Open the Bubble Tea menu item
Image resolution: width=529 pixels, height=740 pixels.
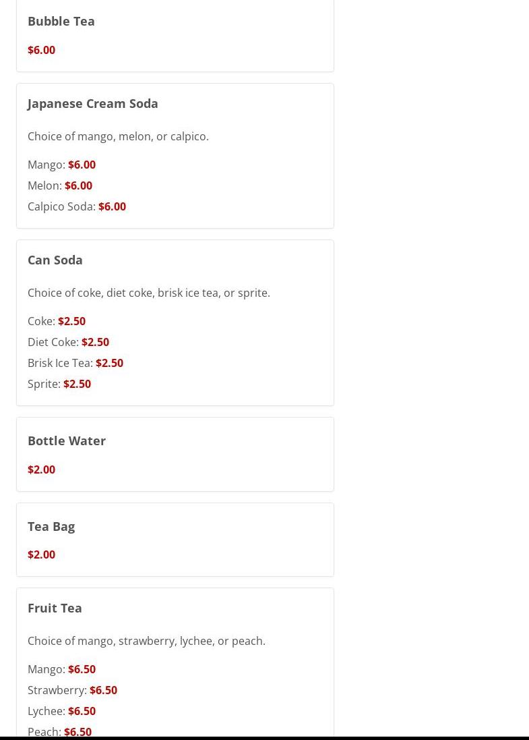click(61, 21)
